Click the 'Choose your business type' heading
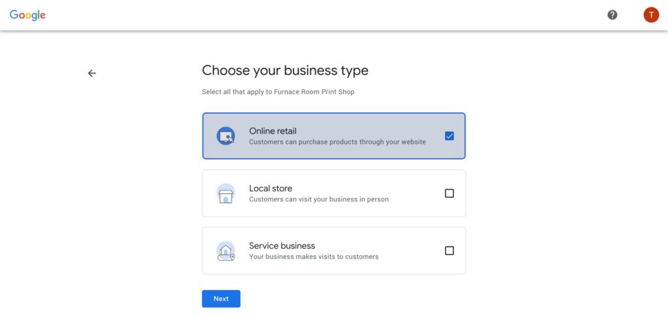 pos(285,70)
